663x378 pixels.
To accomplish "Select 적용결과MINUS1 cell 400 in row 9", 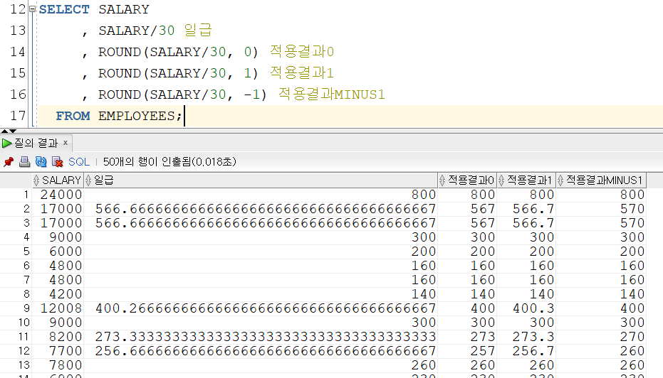I will click(x=601, y=308).
